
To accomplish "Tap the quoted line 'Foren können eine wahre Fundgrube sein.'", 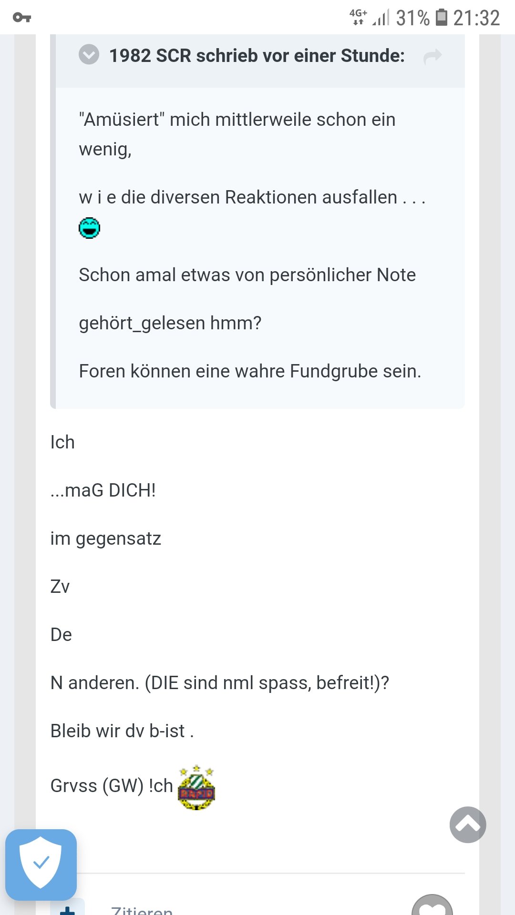I will click(250, 371).
